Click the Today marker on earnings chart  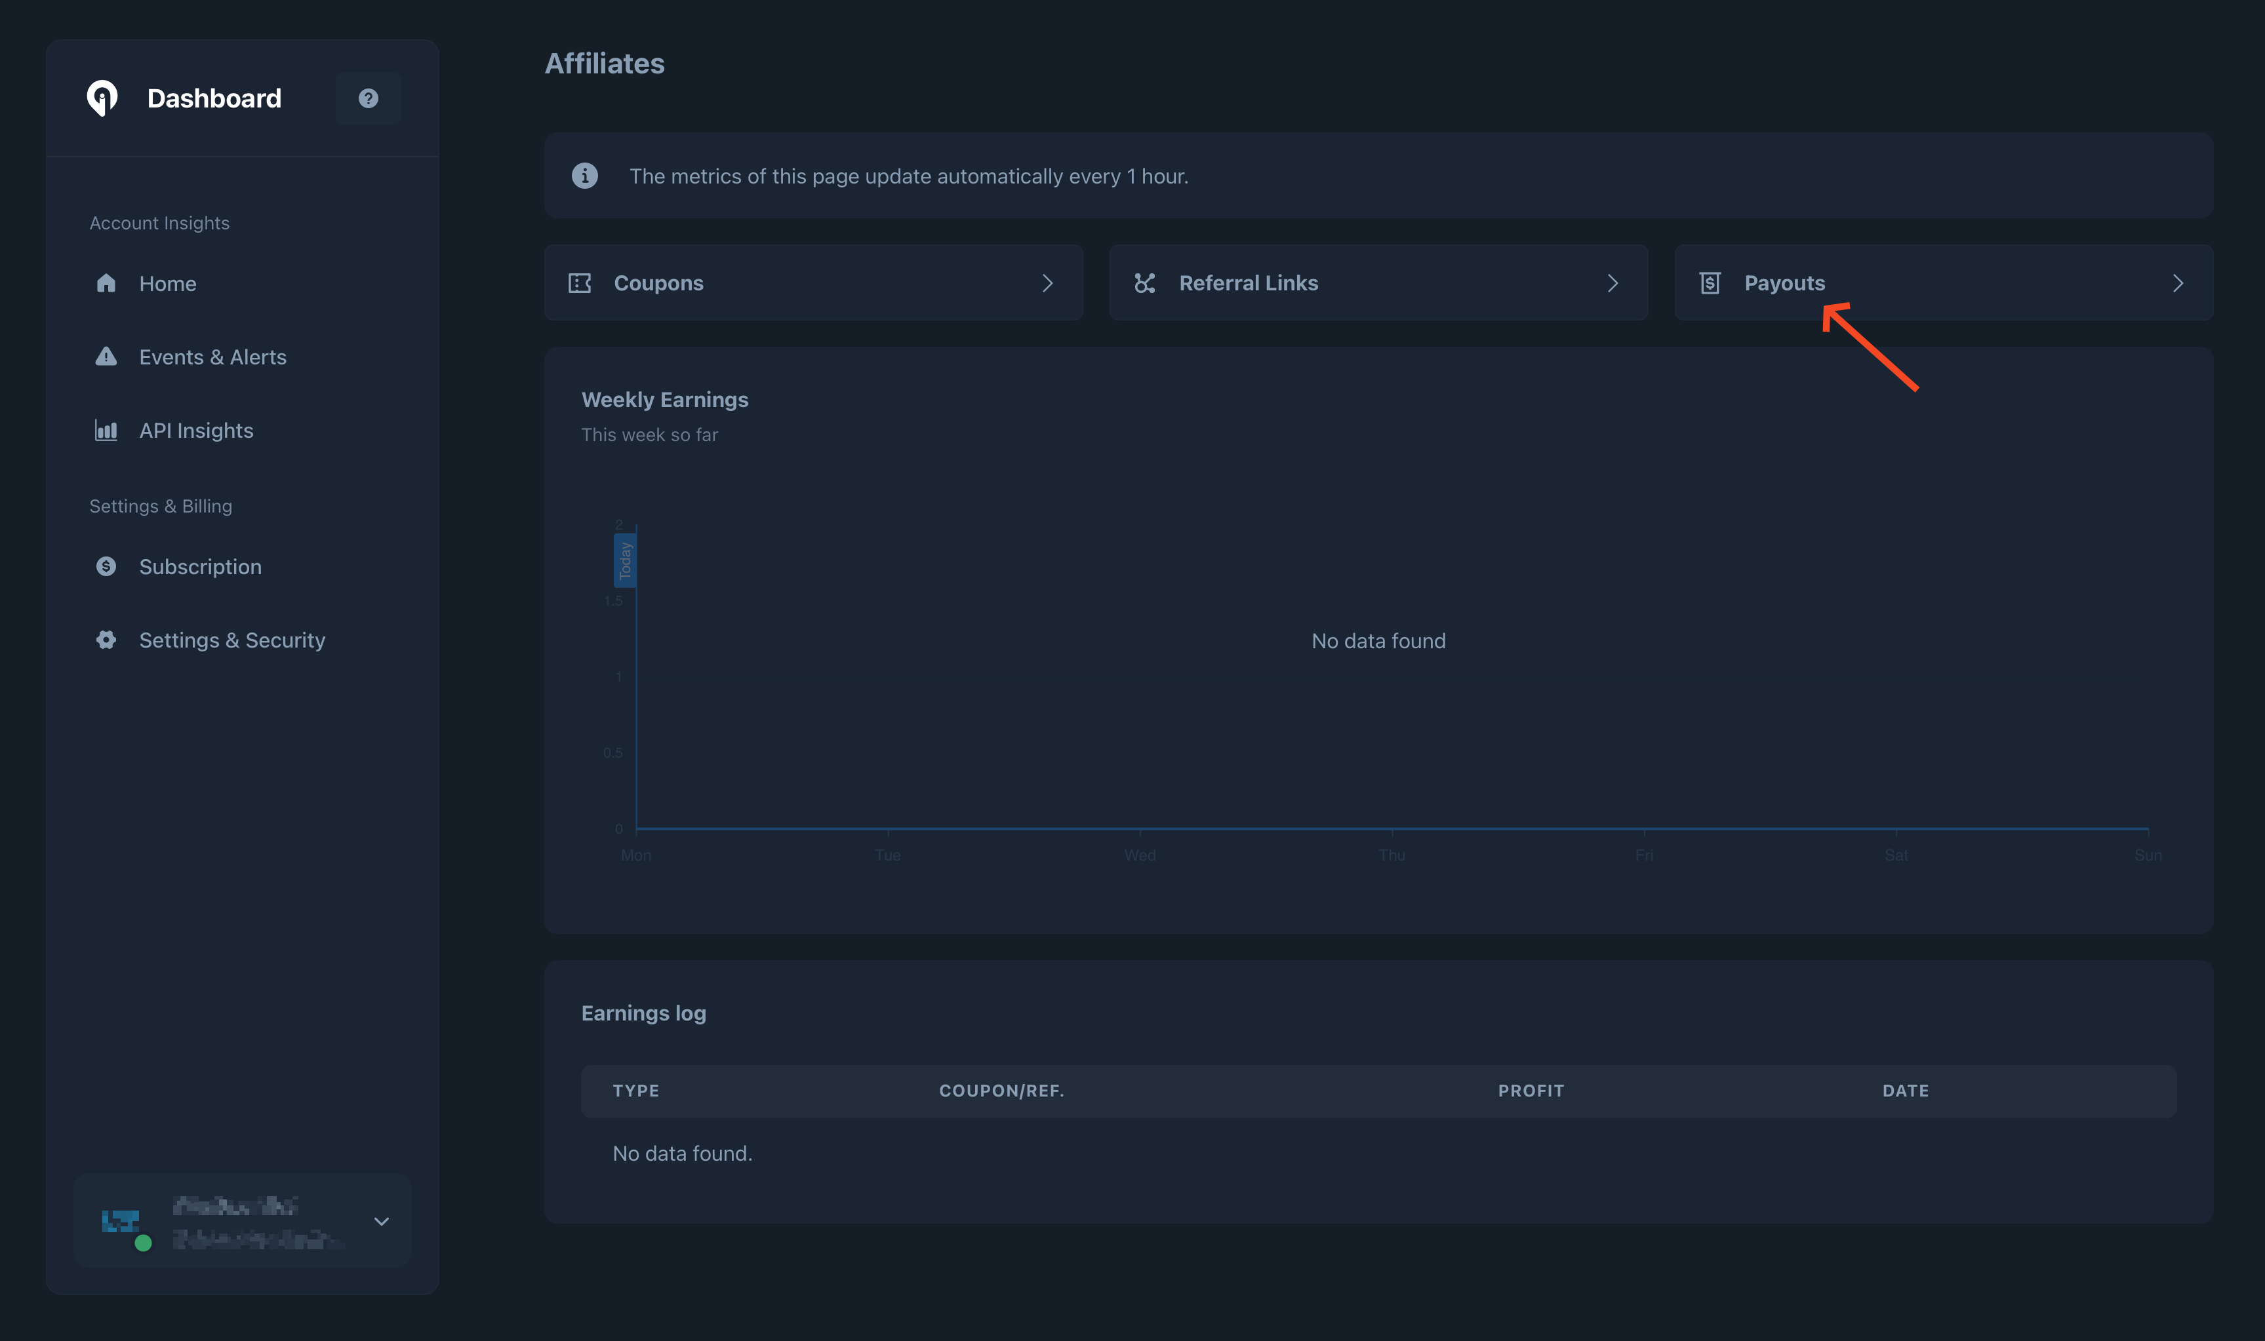[624, 560]
